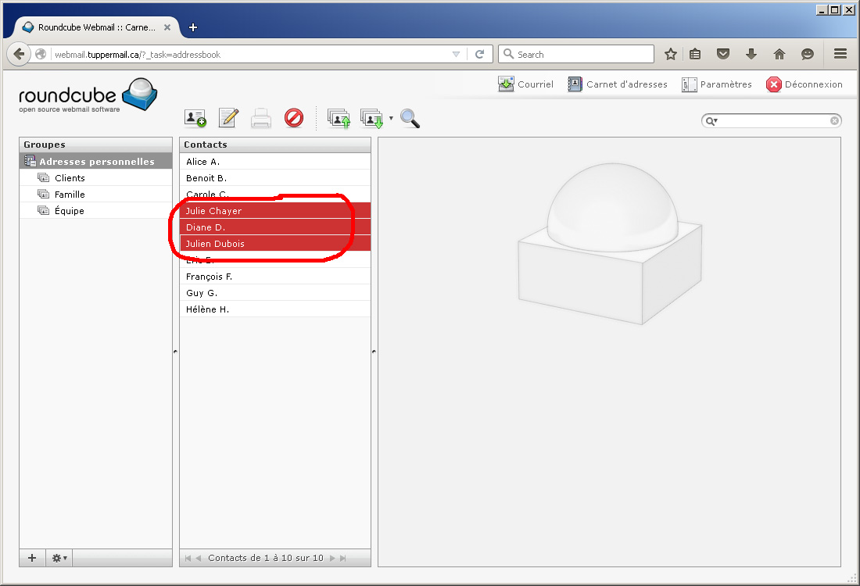Select the Famille group
Viewport: 860px width, 586px height.
(x=70, y=195)
